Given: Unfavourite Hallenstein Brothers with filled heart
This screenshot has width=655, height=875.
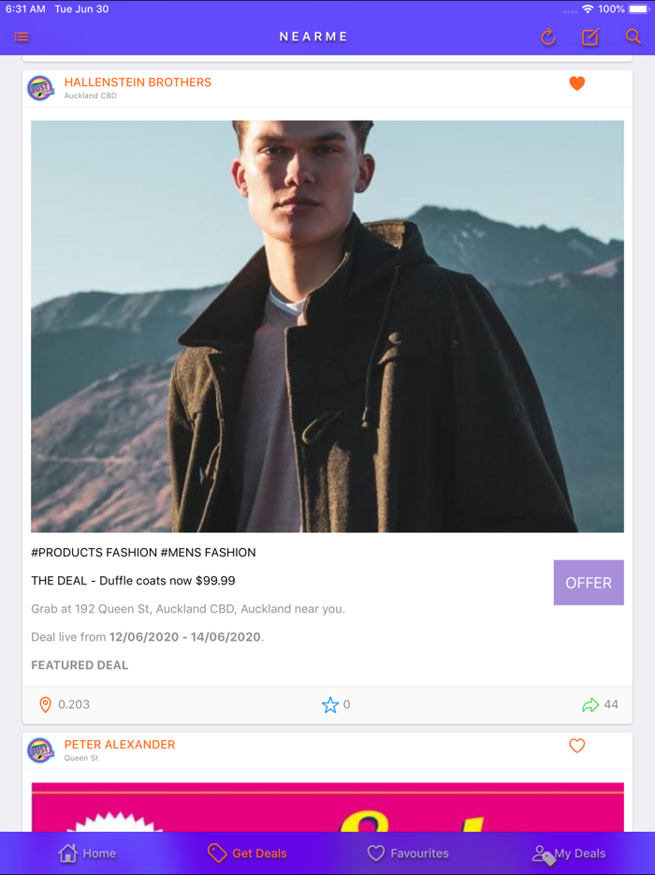Looking at the screenshot, I should point(577,83).
